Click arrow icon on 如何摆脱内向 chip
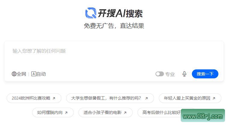228x125 pixels. tap(66, 112)
